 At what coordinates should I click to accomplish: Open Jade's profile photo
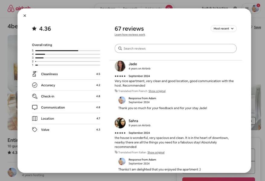click(120, 66)
